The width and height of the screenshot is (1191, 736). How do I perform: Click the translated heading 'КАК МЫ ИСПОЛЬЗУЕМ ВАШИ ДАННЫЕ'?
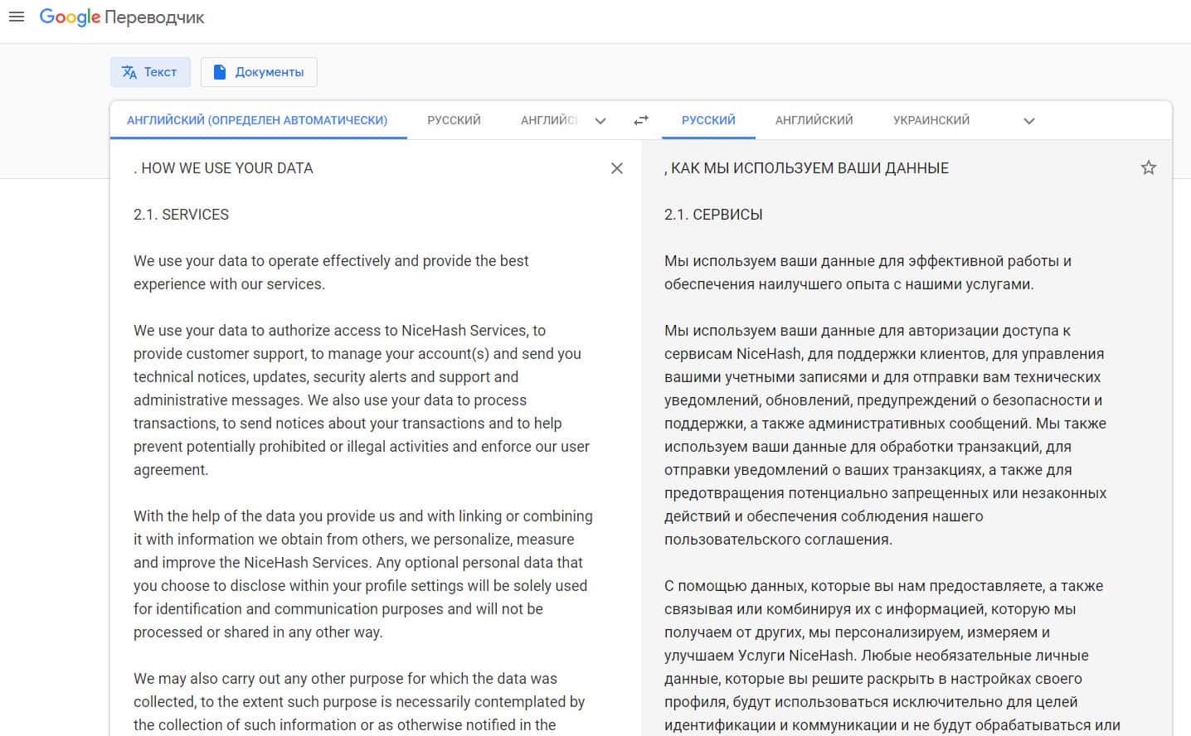tap(809, 168)
